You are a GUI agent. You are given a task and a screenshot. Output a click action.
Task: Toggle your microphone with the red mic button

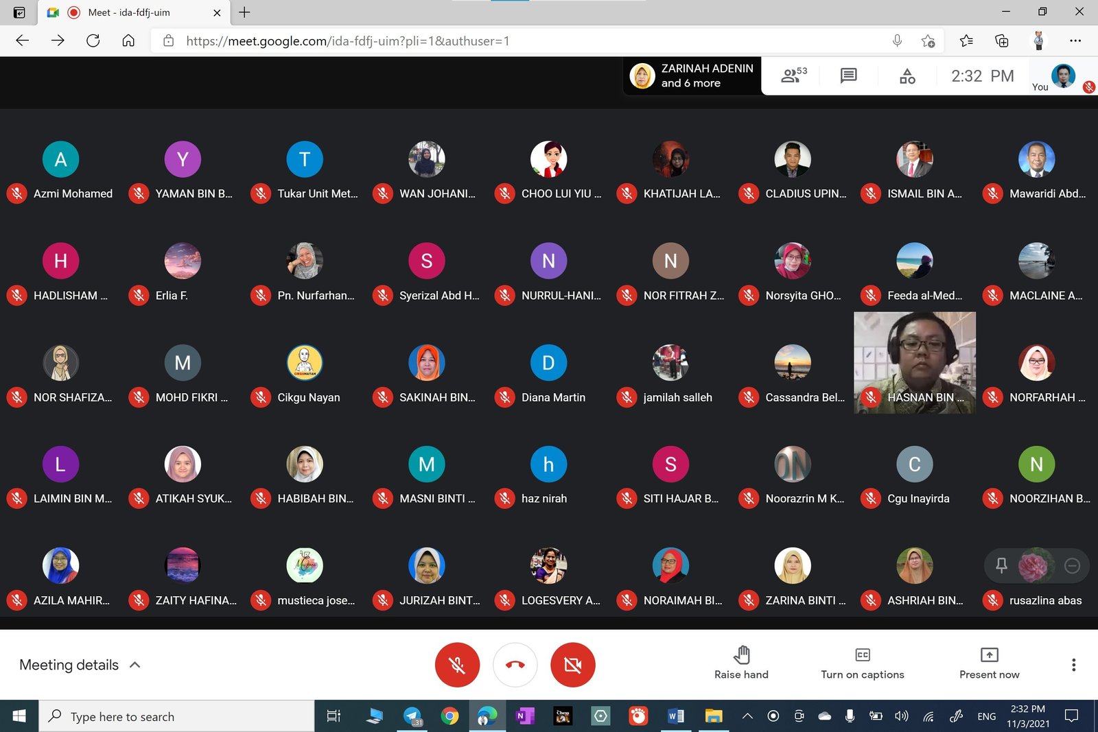(457, 665)
